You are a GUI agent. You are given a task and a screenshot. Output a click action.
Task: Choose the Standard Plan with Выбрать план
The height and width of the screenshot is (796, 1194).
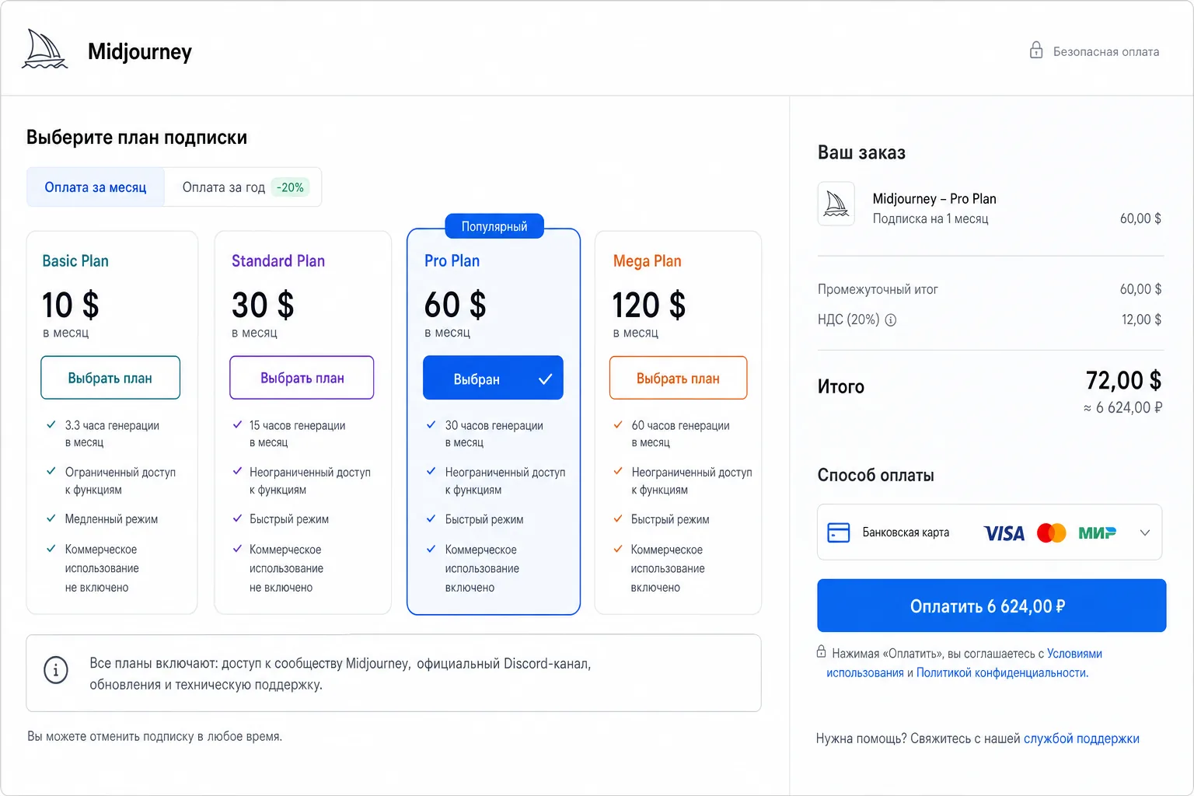302,378
